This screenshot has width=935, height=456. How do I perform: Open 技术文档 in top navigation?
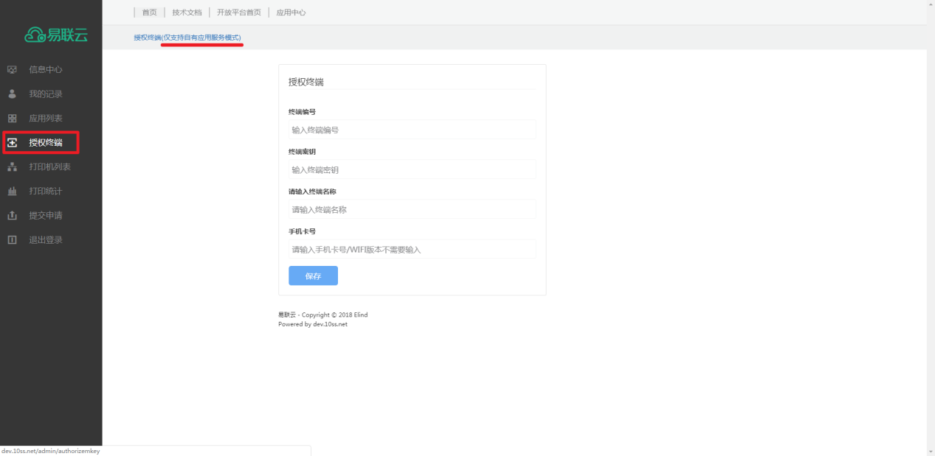pyautogui.click(x=187, y=13)
